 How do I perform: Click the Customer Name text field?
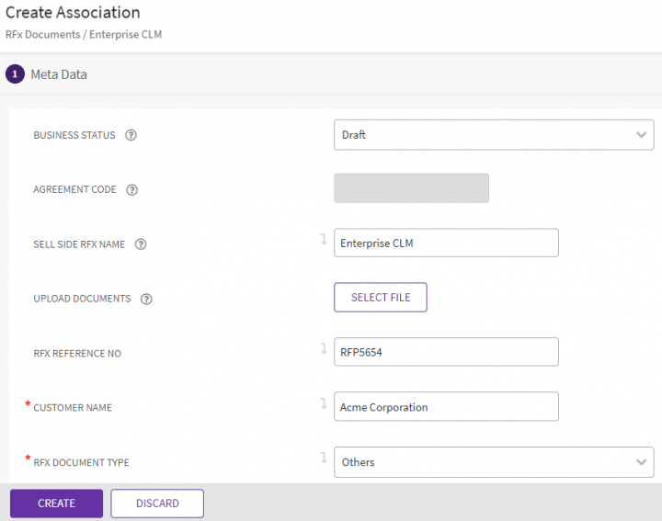pyautogui.click(x=446, y=407)
